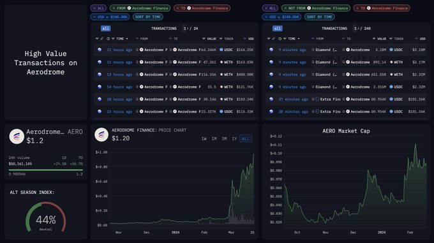This screenshot has width=434, height=243.
Task: Open the TIME column sort dropdown in left table
Action: pyautogui.click(x=127, y=39)
